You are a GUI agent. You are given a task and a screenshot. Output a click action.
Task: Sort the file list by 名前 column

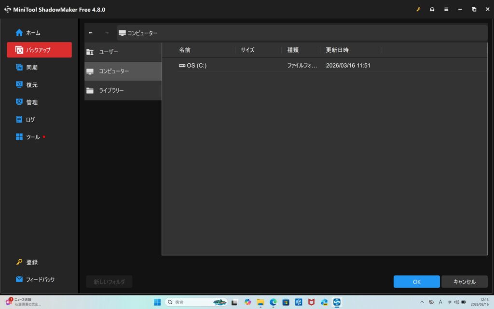point(185,50)
